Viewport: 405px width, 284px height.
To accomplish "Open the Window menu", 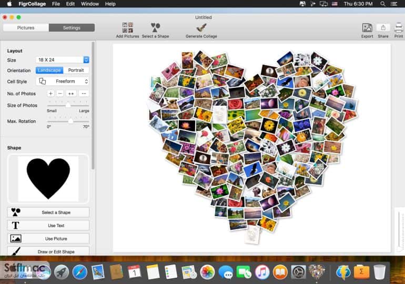I will [x=90, y=4].
